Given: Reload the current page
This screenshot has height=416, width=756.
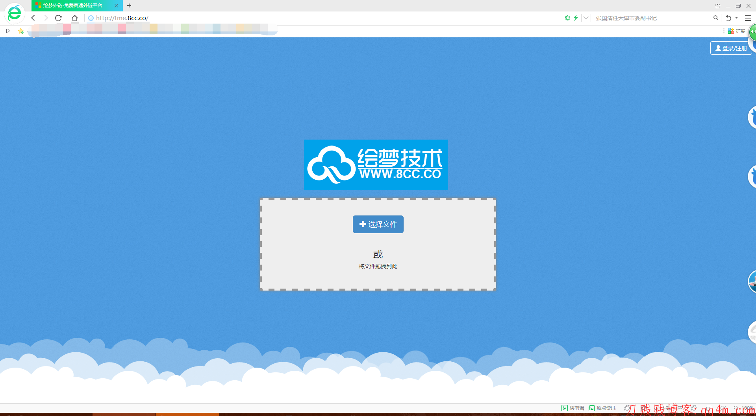Looking at the screenshot, I should [58, 18].
